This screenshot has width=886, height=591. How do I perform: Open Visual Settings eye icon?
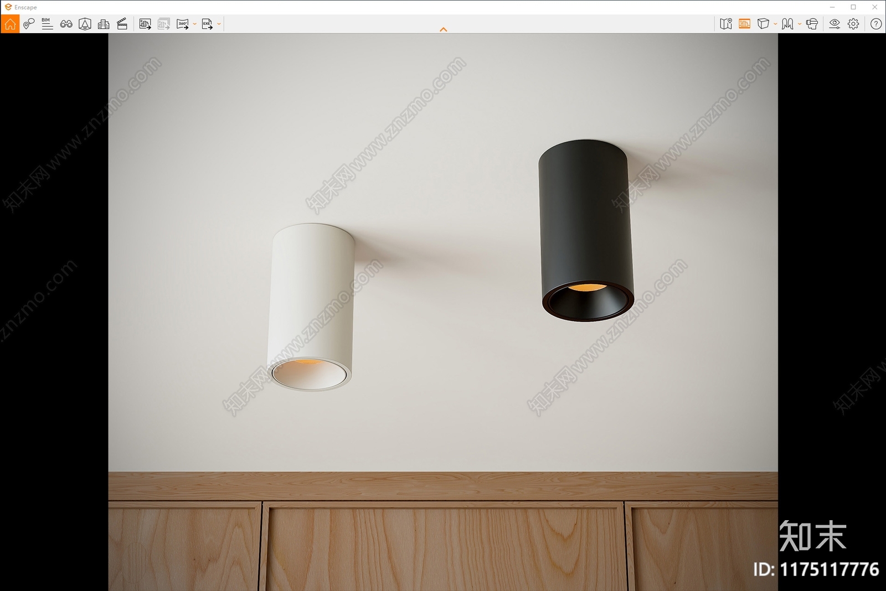tap(835, 24)
